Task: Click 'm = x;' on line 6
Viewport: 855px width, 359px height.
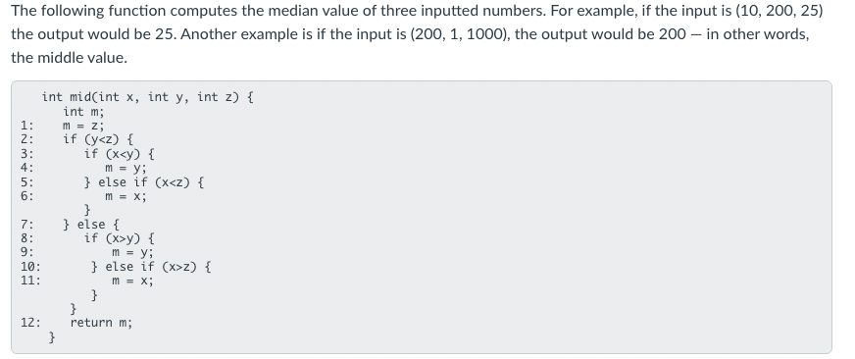Action: (126, 196)
